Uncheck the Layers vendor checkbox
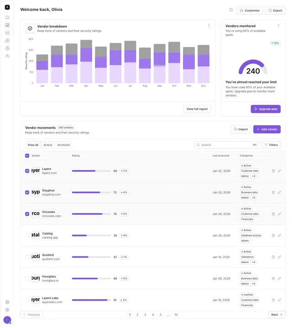 pyautogui.click(x=27, y=171)
